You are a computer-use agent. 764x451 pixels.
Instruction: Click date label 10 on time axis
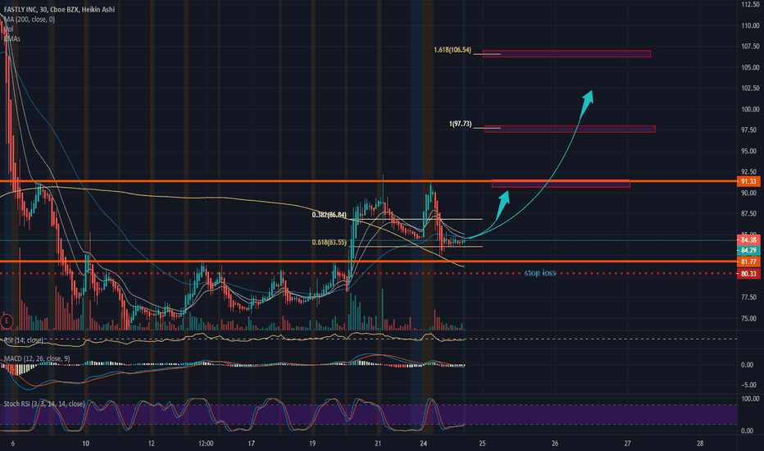point(86,444)
